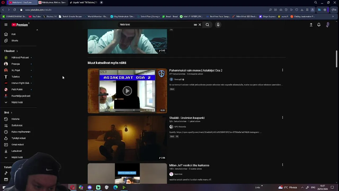The height and width of the screenshot is (191, 339).
Task: Open title "Shakkii - Unelmien kaupunki"
Action: [187, 118]
